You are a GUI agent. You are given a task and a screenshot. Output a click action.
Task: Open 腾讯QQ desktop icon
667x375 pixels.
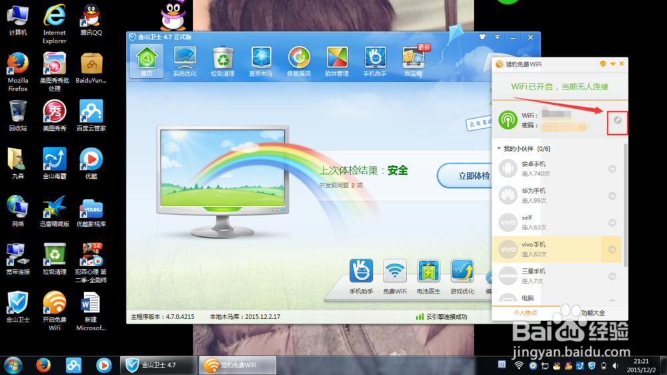91,20
